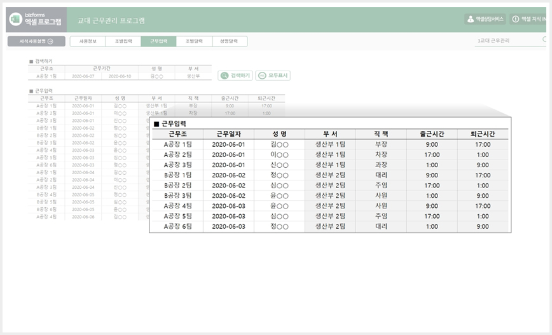Image resolution: width=552 pixels, height=335 pixels.
Task: Select A공장 1팀 in the 2020-06-04 row
Action: 46,172
